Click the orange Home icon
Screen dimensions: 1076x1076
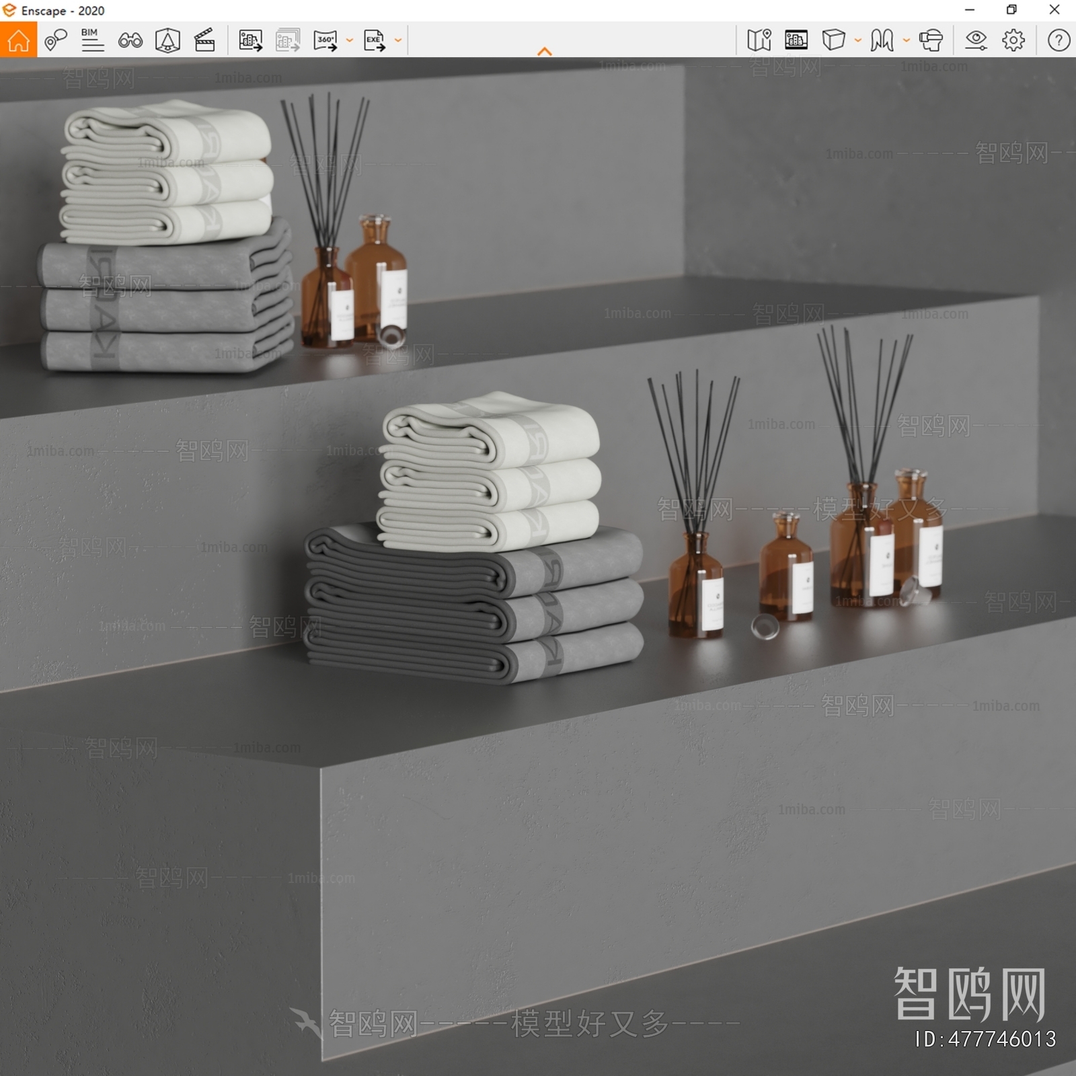click(x=18, y=40)
